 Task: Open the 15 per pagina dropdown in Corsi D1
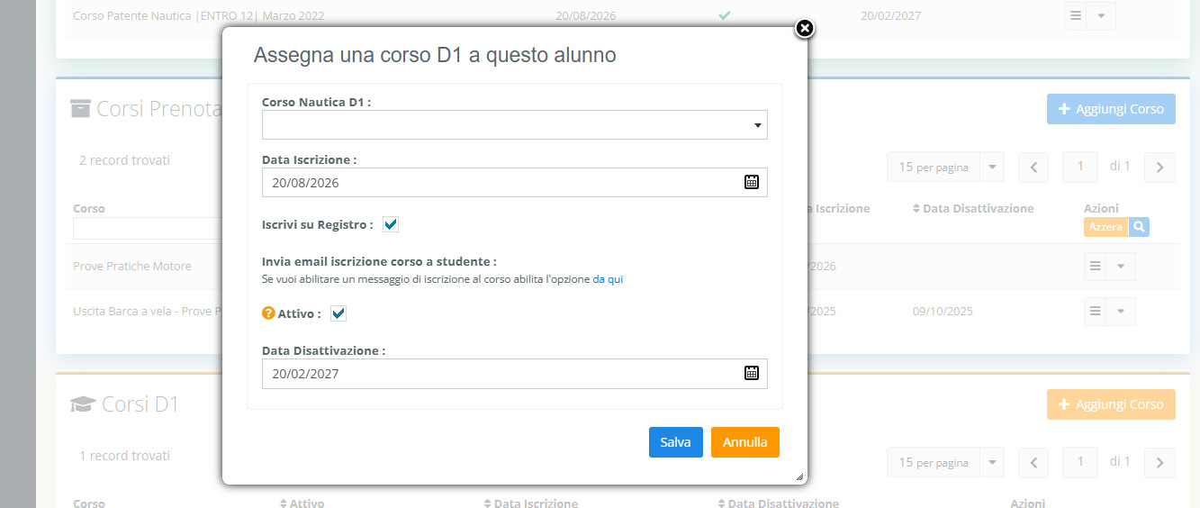point(945,463)
